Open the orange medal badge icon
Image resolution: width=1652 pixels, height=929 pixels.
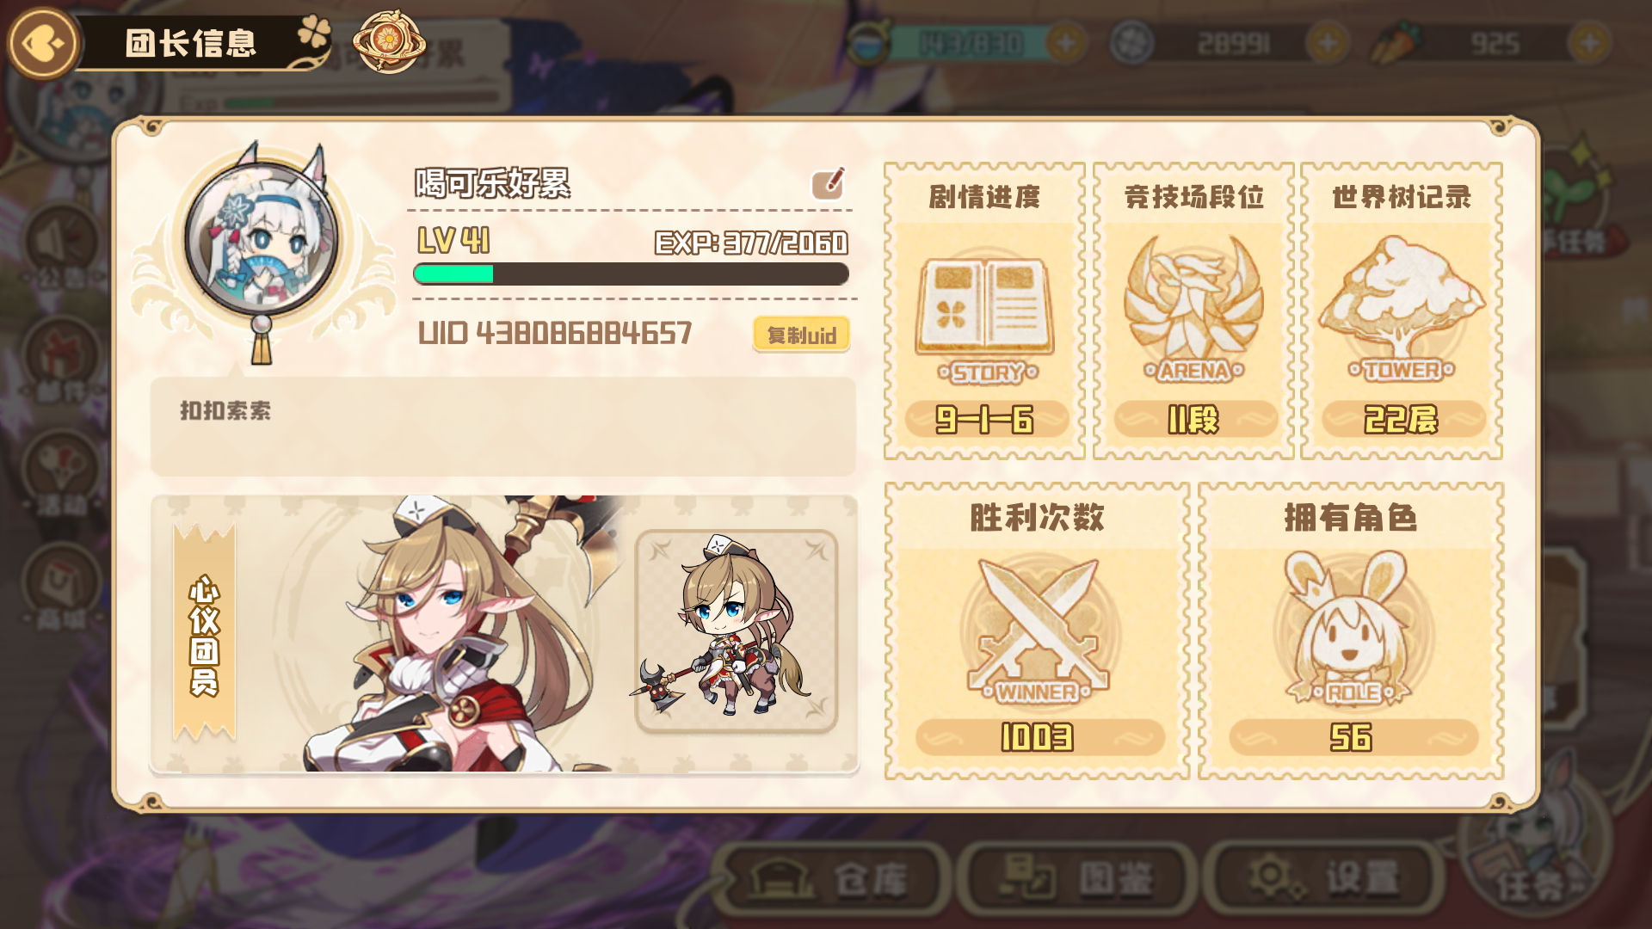[389, 41]
